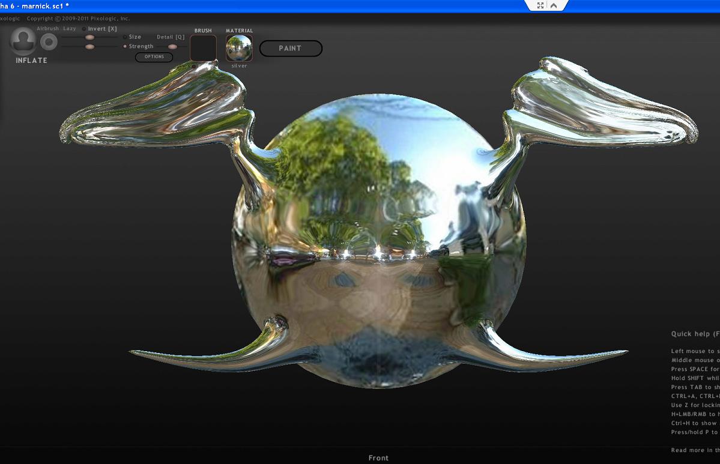Click the 'Hold SHIFT' help line
Image resolution: width=720 pixels, height=464 pixels.
pos(695,378)
